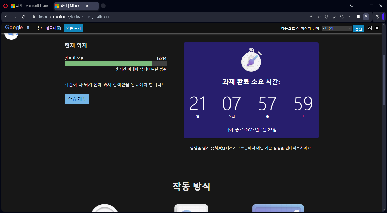Collapse the translate bar with up arrow
This screenshot has width=387, height=213.
370,28
